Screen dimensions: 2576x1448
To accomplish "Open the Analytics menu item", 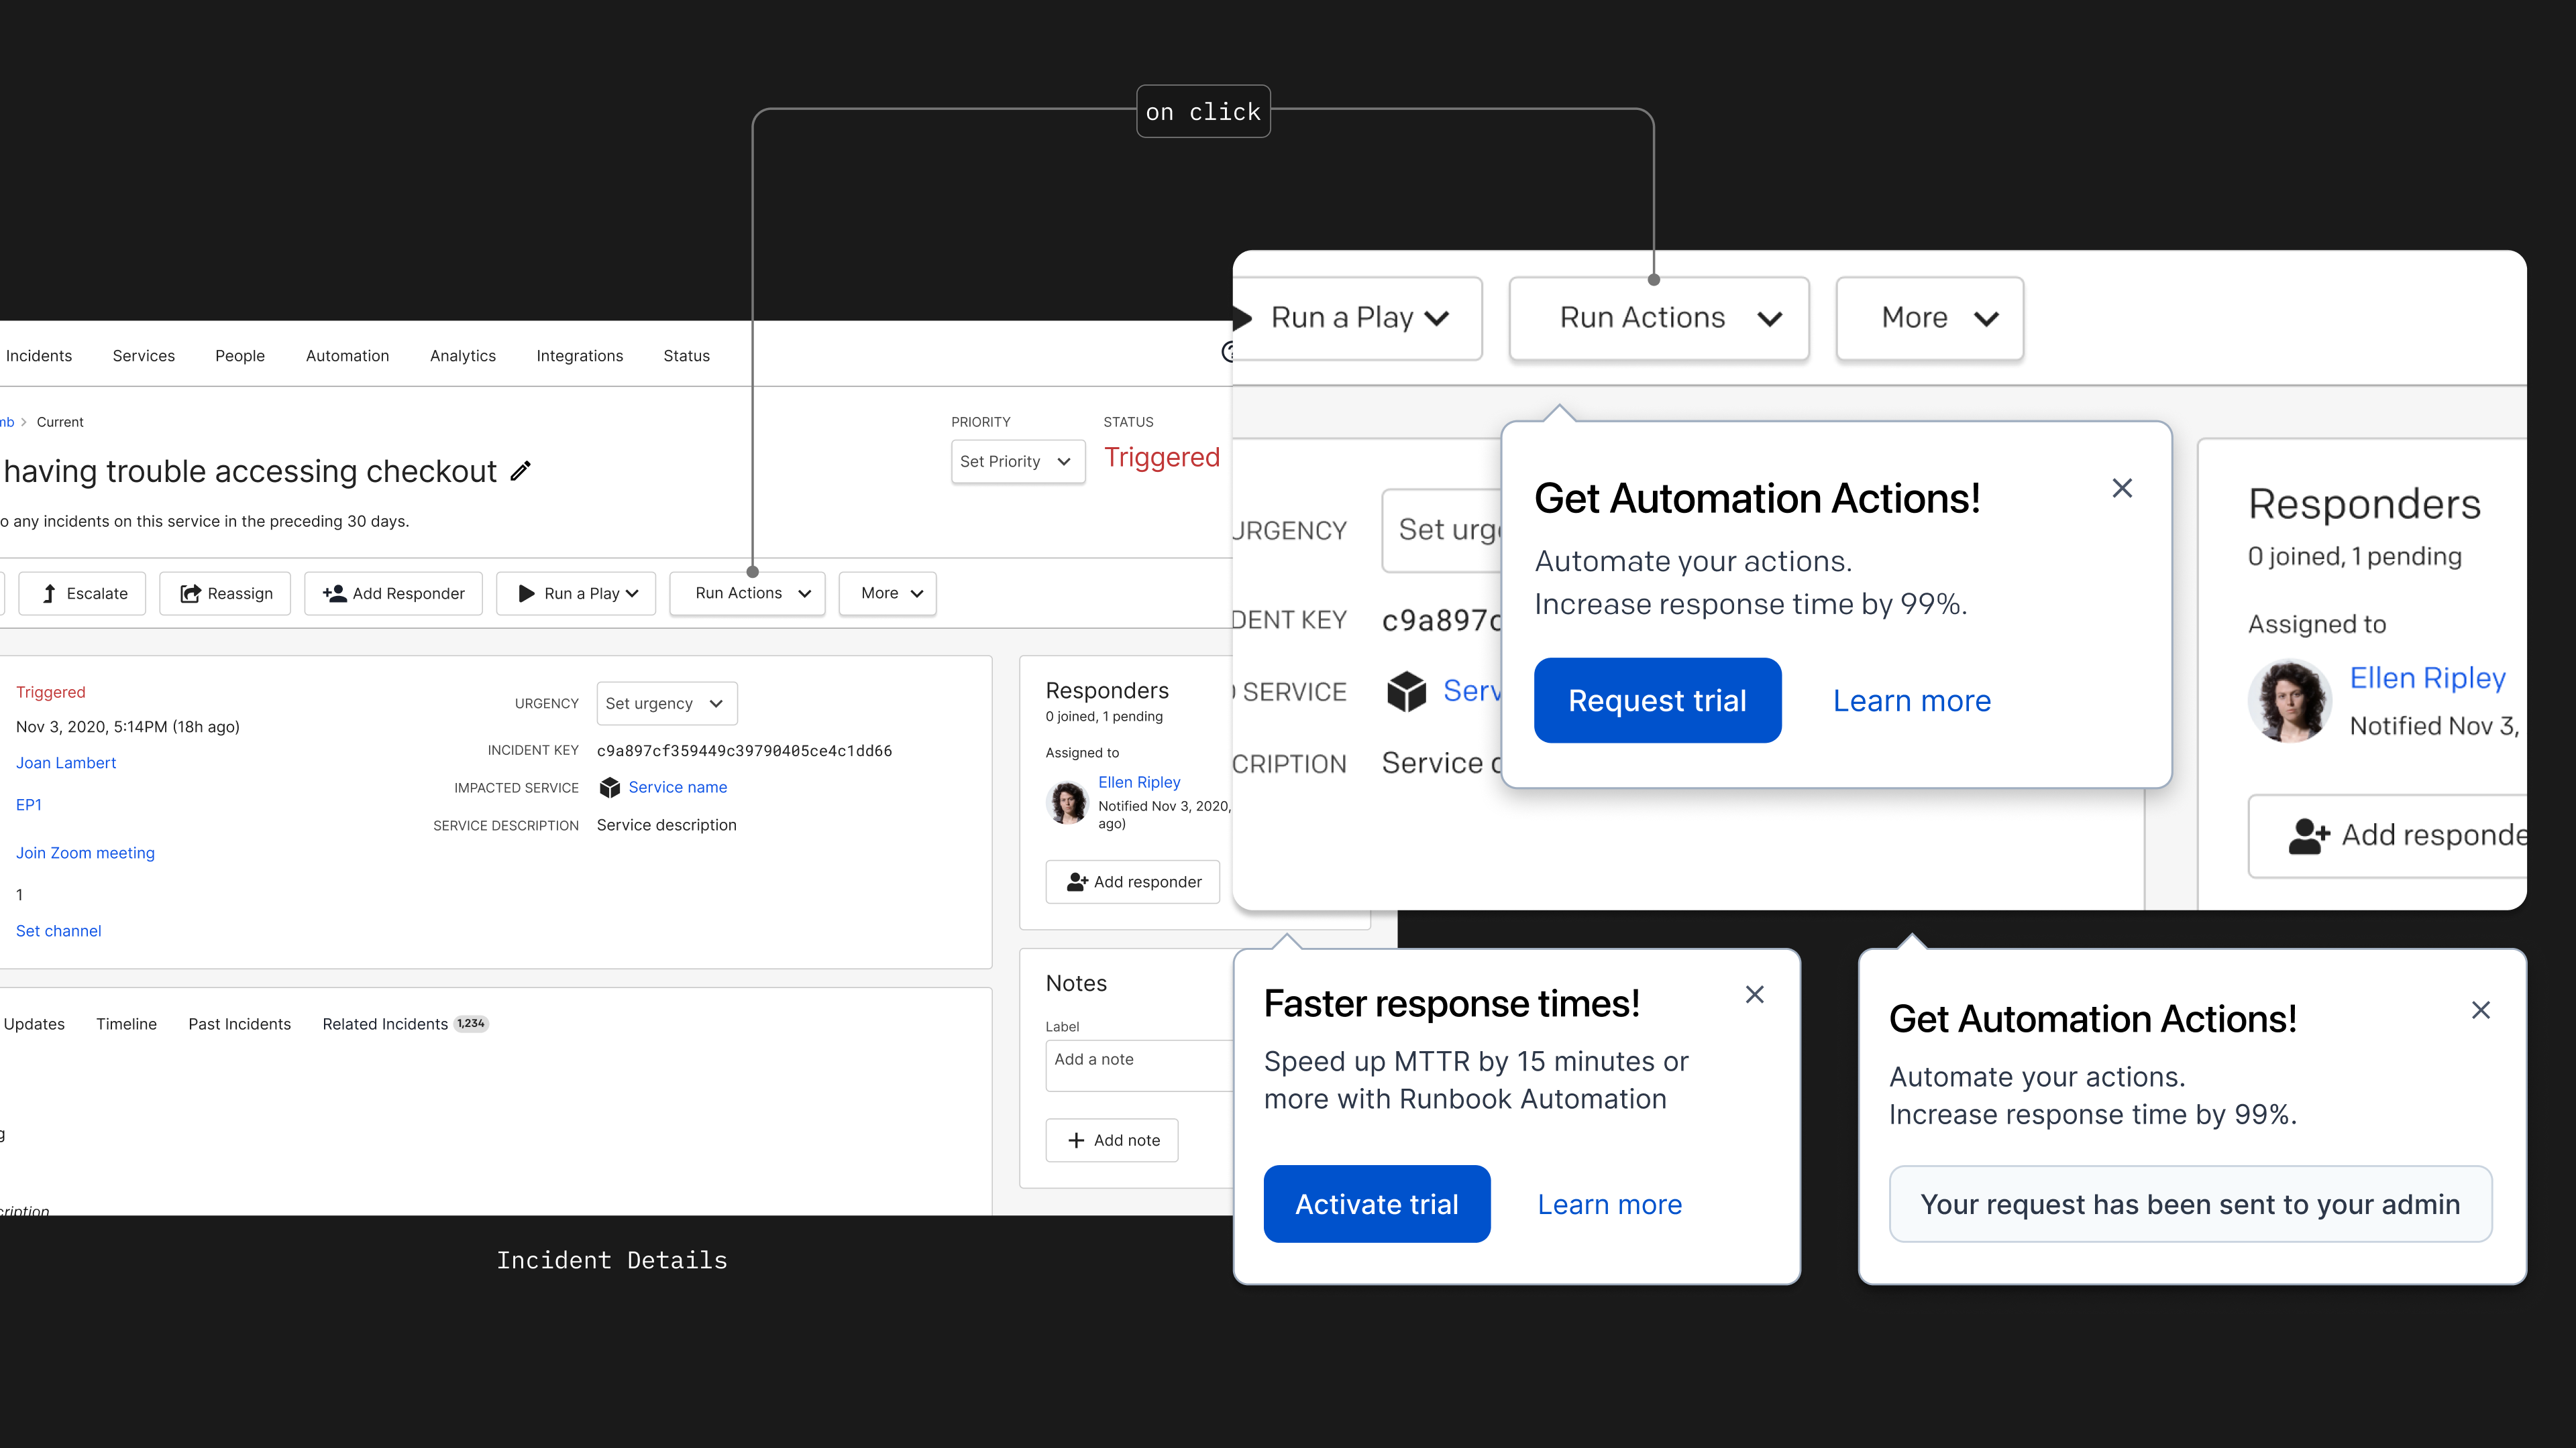I will point(462,355).
